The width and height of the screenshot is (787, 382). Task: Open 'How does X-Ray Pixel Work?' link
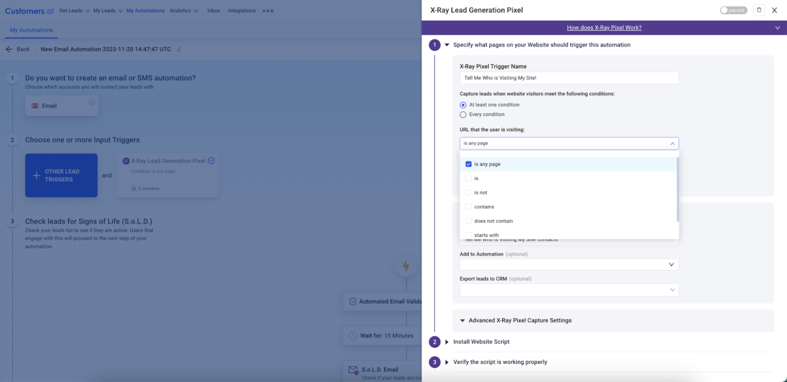coord(604,28)
